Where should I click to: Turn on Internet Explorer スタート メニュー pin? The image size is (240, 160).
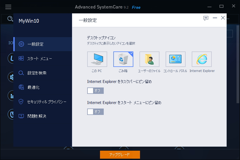95,112
